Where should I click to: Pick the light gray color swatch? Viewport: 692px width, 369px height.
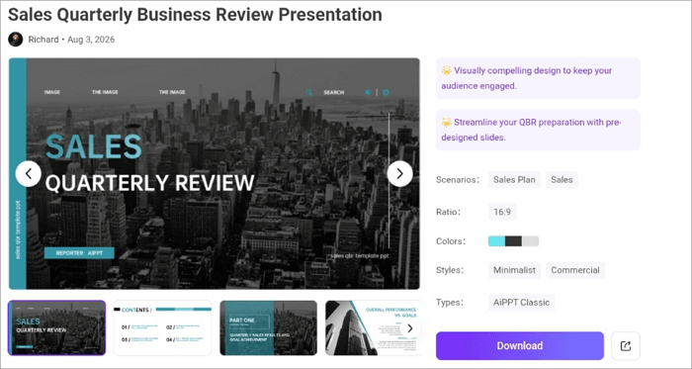click(531, 241)
